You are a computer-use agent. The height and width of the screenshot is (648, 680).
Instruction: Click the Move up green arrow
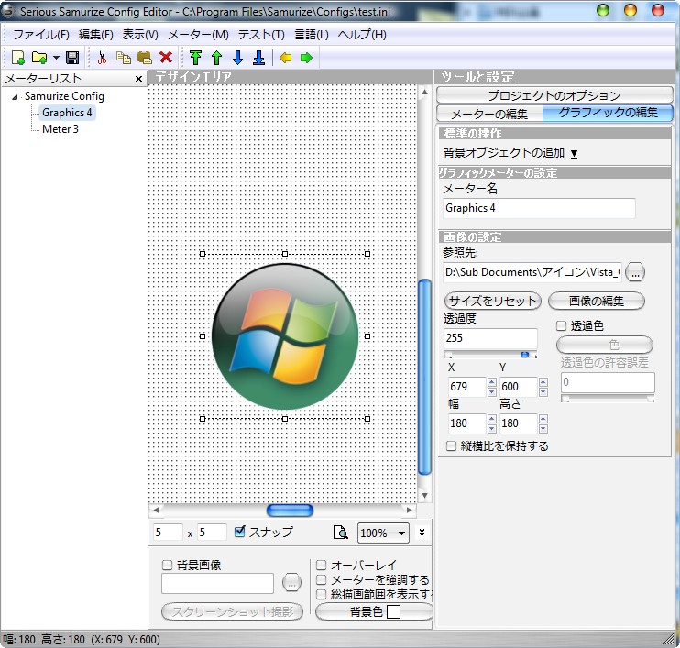217,58
